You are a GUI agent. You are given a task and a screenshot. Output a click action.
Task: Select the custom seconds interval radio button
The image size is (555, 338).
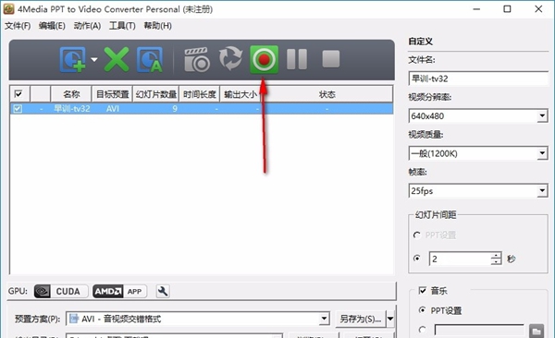(417, 259)
